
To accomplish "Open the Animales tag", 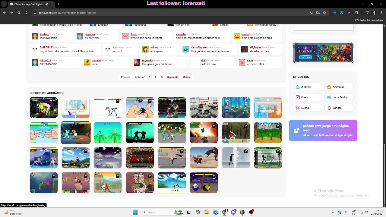I will coord(339,87).
